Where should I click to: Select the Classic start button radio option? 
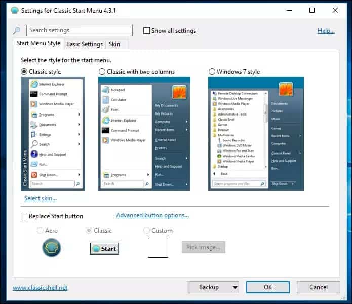pyautogui.click(x=89, y=231)
